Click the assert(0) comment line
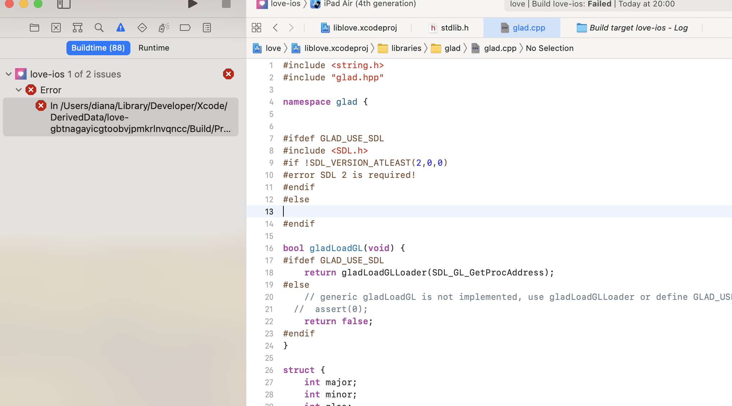 (x=330, y=309)
